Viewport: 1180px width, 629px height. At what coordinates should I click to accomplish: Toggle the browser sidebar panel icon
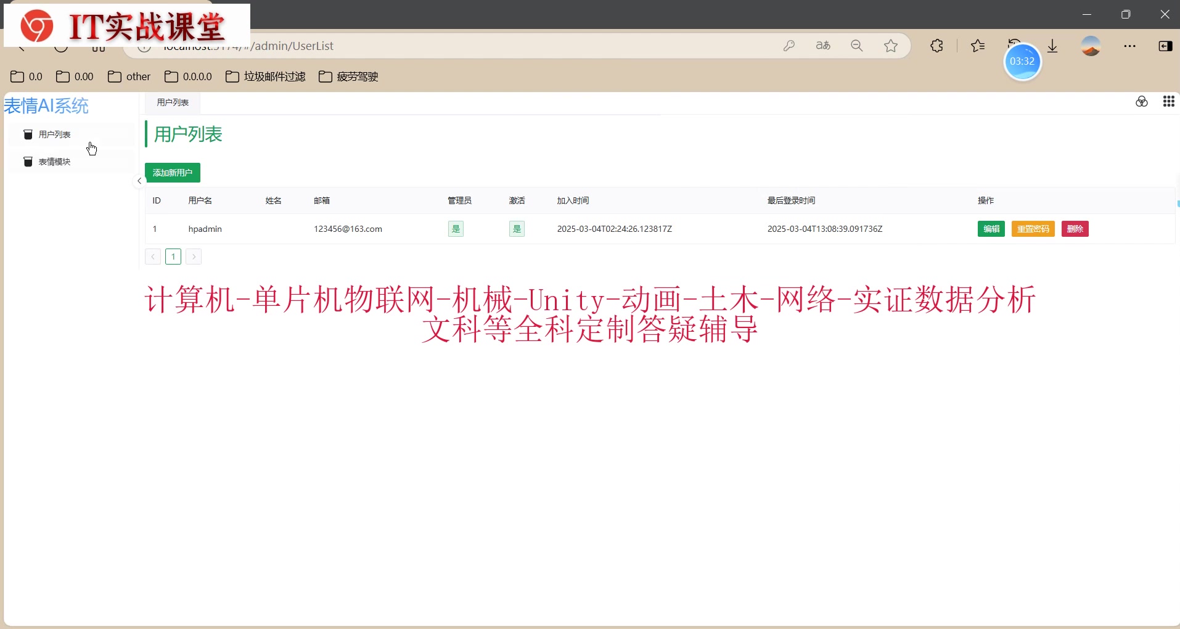(1165, 46)
